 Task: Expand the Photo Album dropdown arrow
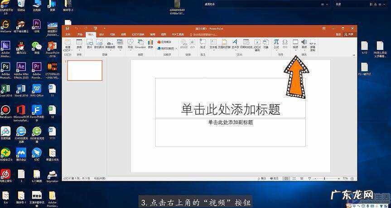coord(120,50)
